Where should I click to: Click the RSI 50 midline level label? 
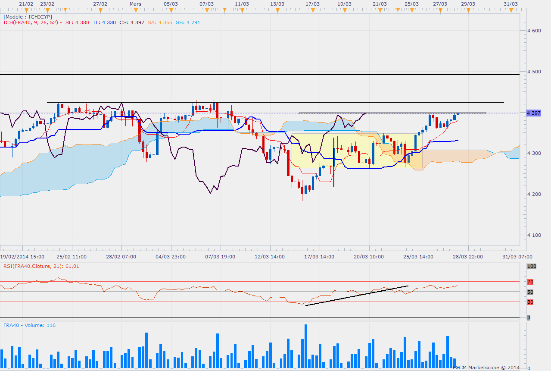[530, 292]
